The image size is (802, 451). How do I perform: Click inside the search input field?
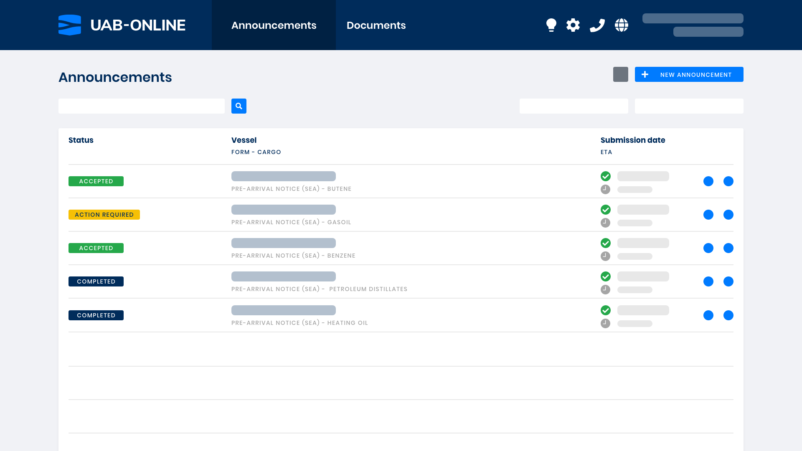(142, 106)
